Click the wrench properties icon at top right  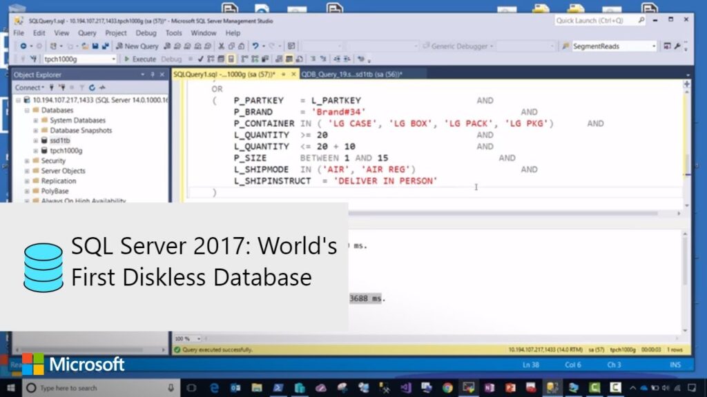[x=678, y=46]
